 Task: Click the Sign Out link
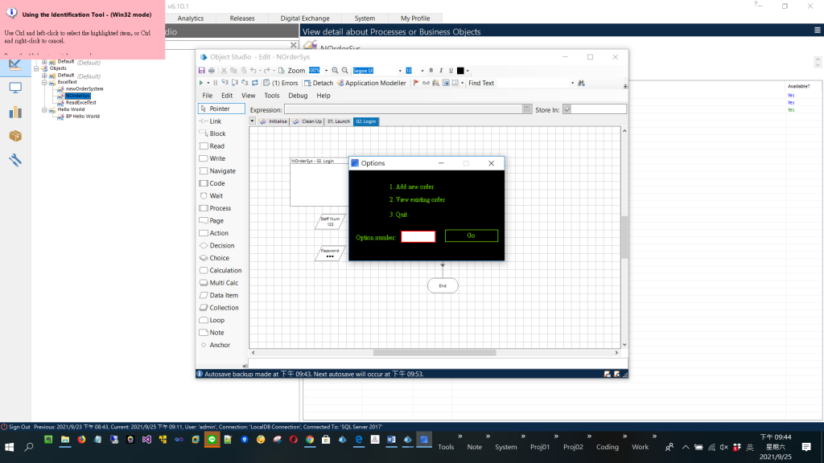coord(16,427)
